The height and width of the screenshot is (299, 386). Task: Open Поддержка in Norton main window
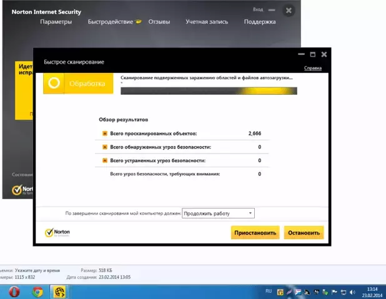pos(260,22)
